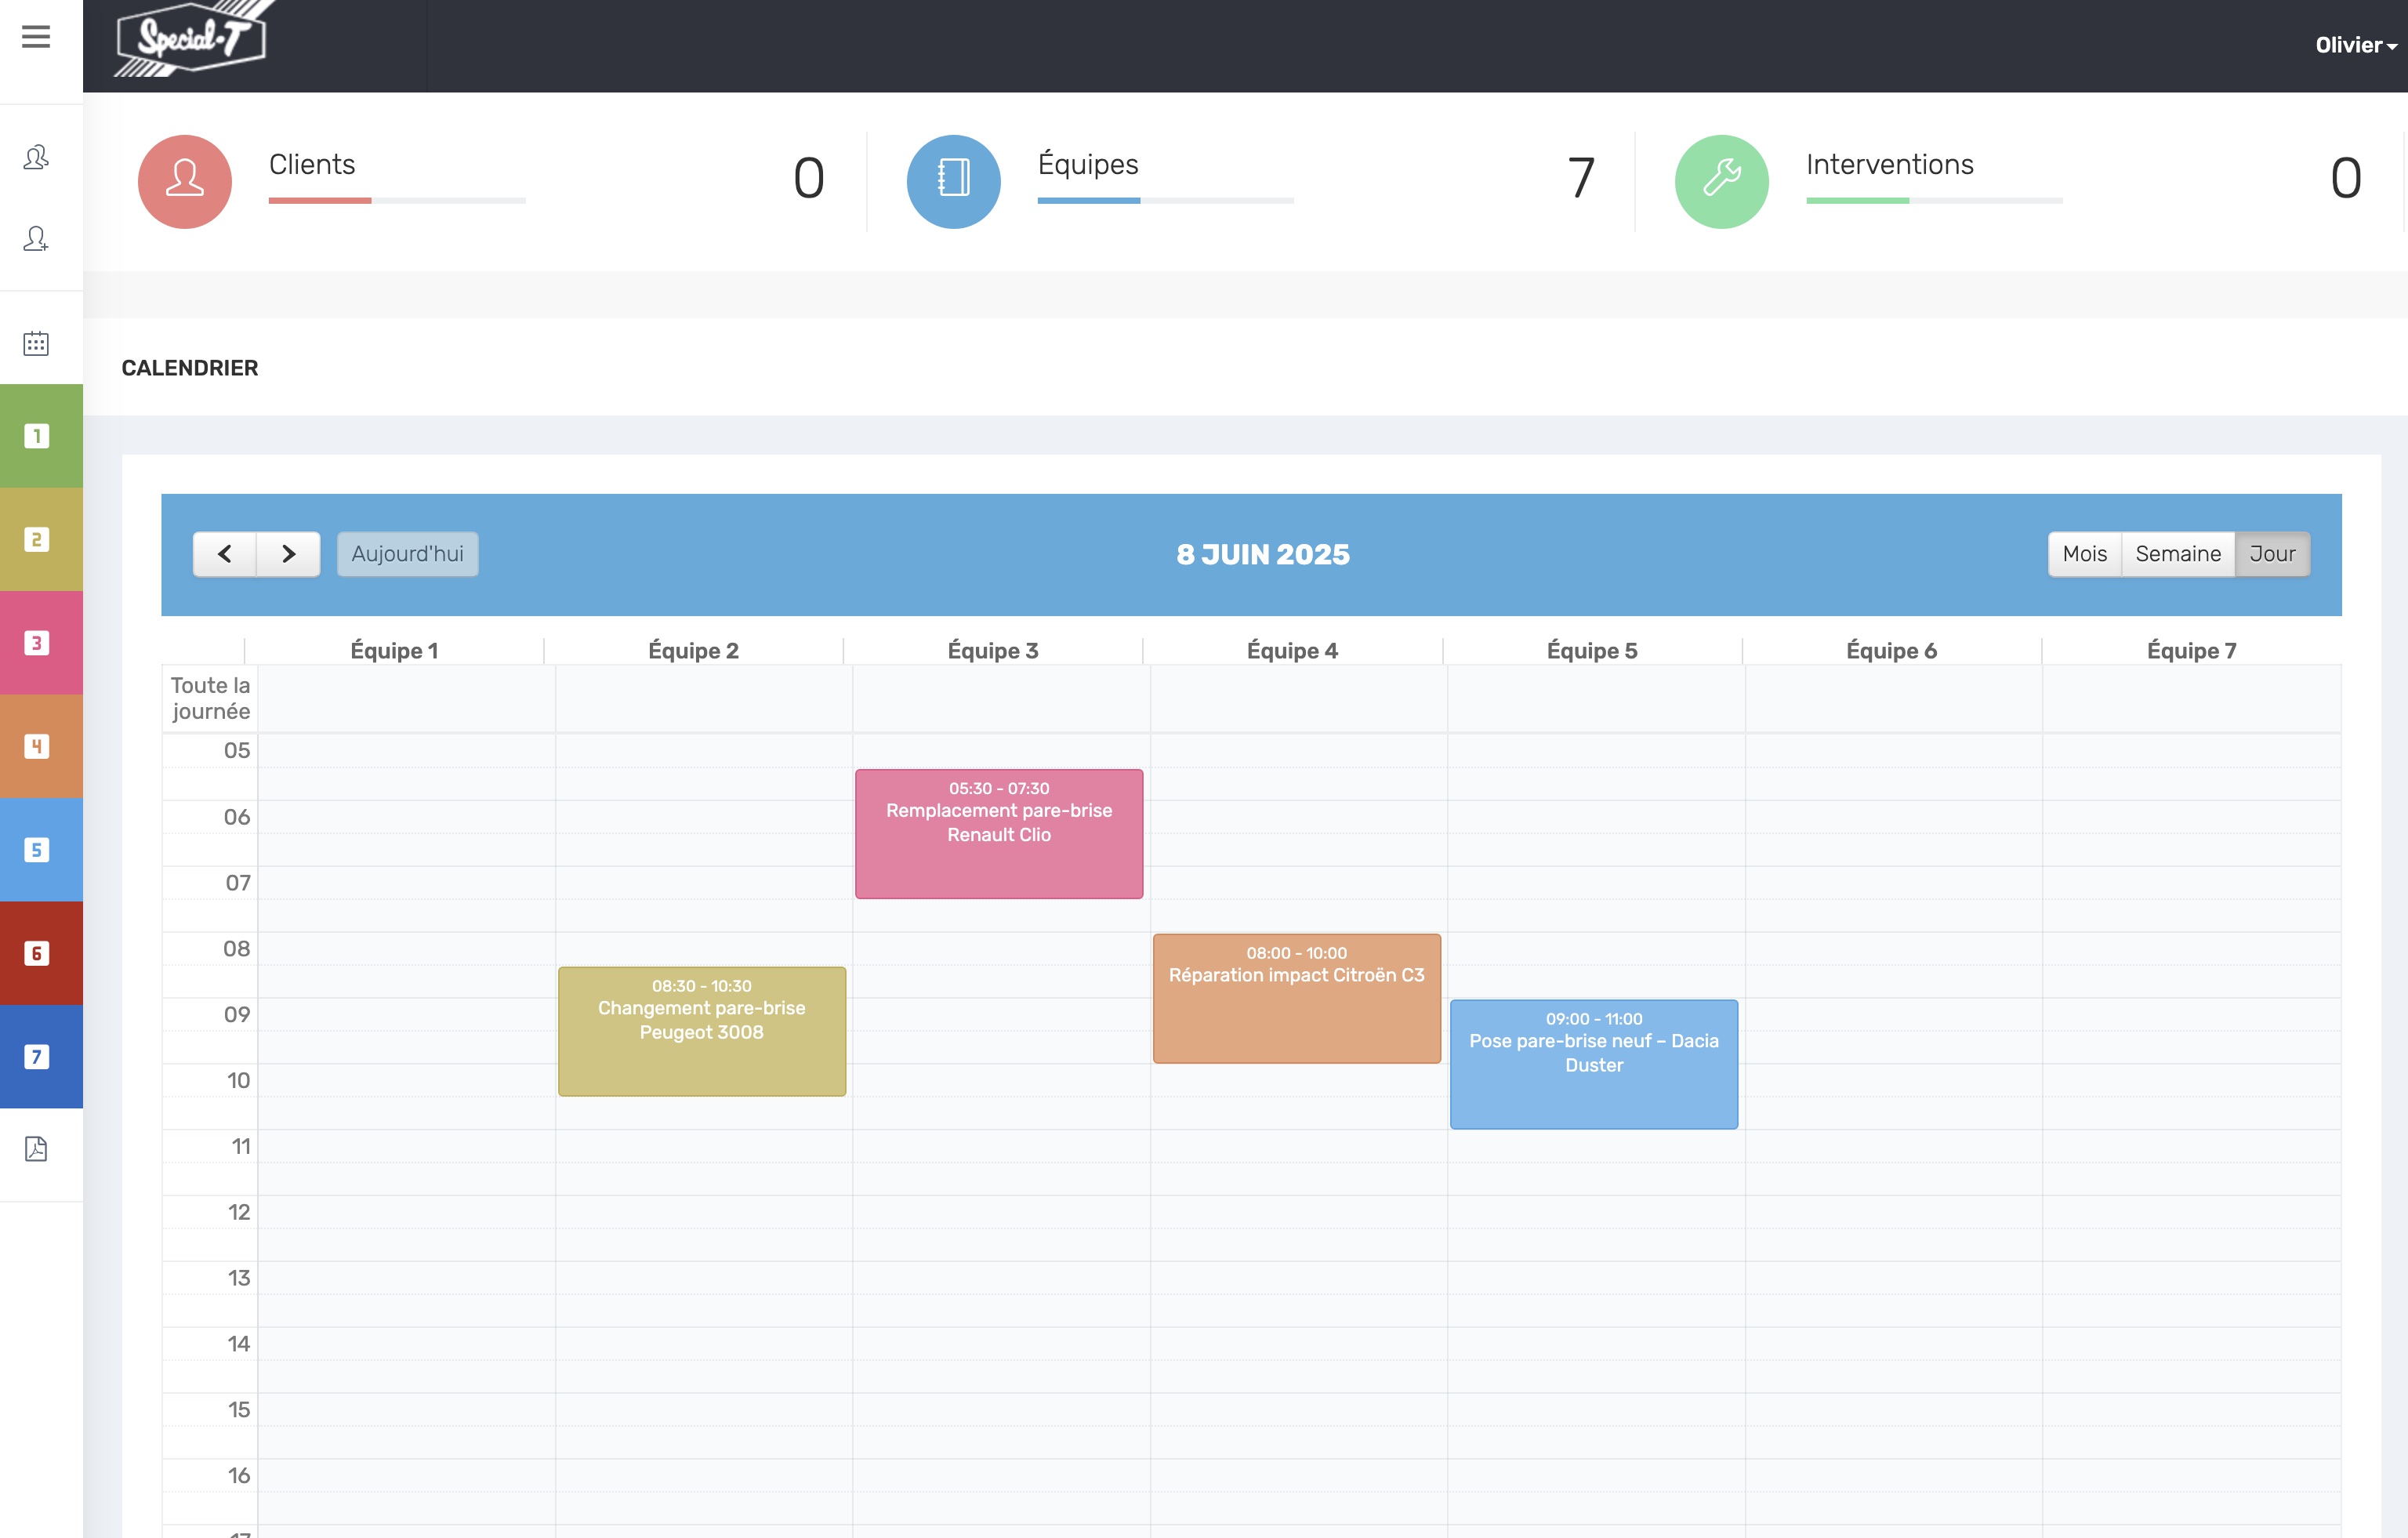
Task: Select team 7 dark blue sidebar tile
Action: pyautogui.click(x=41, y=1057)
